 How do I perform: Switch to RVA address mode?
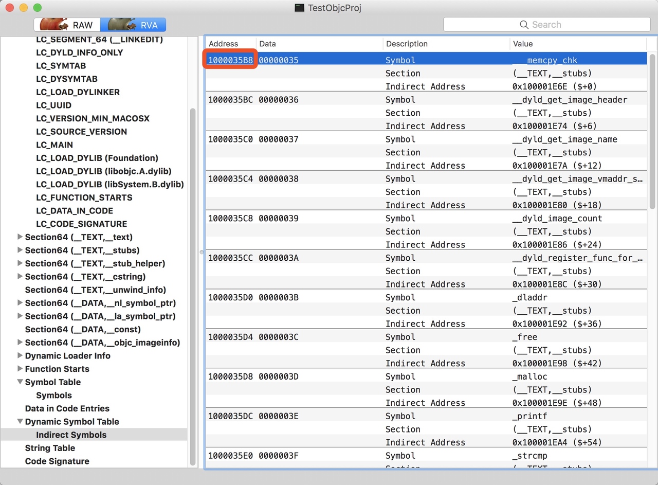(x=133, y=25)
